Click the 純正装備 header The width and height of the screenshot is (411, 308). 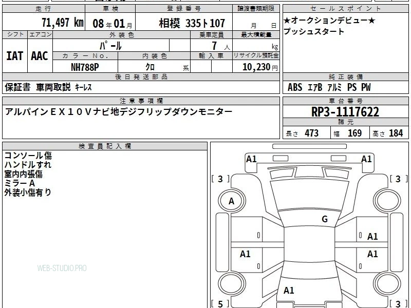[x=345, y=76]
